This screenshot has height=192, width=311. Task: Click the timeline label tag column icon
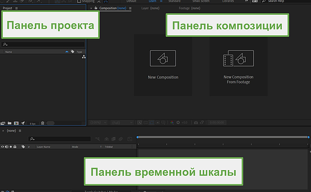(x=23, y=147)
